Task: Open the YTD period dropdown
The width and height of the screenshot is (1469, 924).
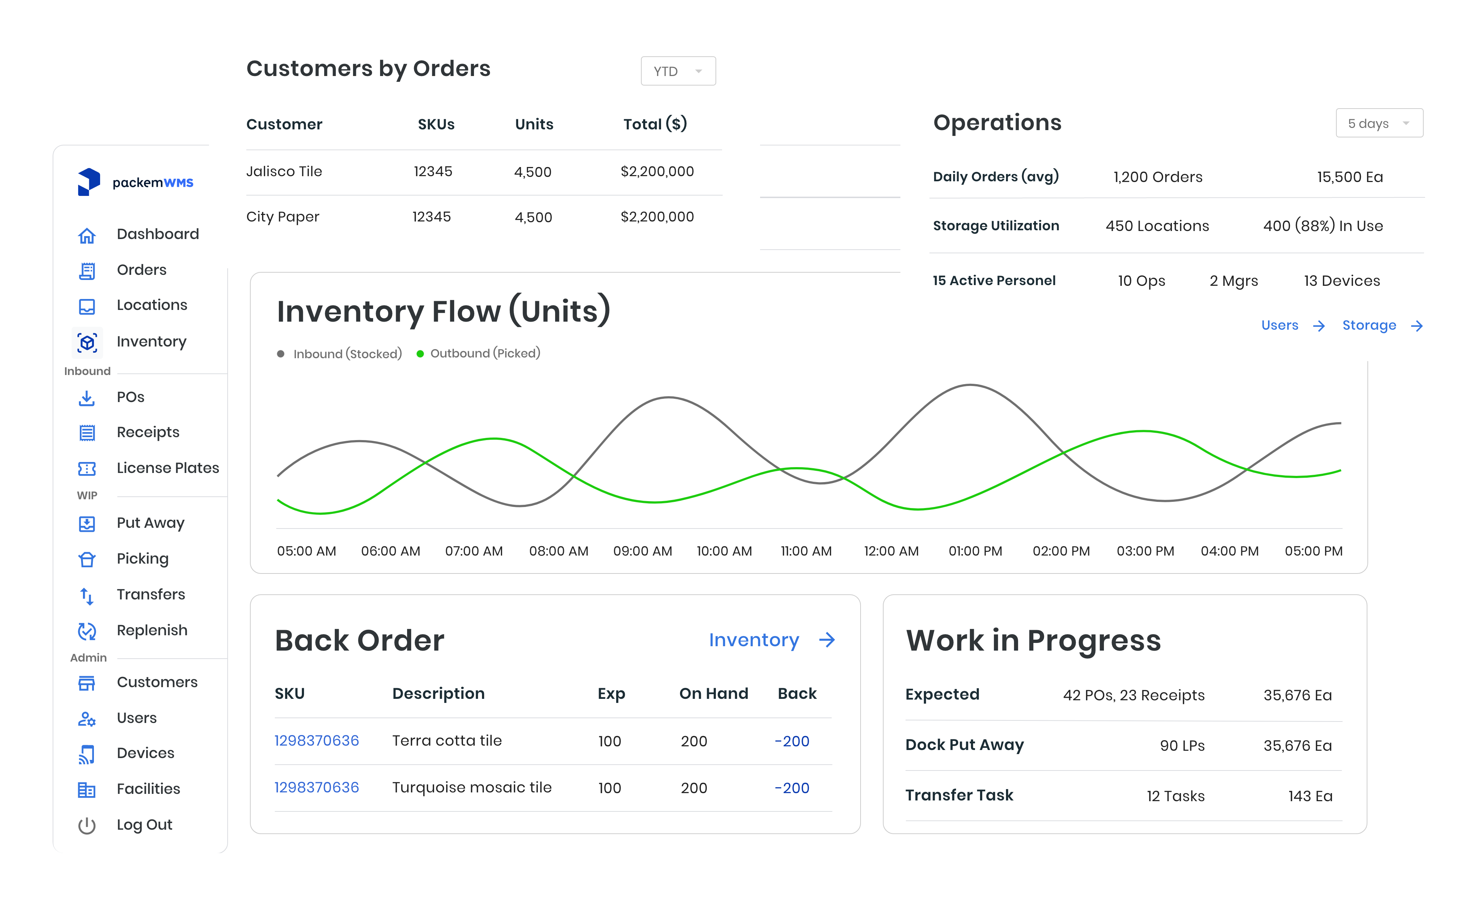Action: point(678,71)
